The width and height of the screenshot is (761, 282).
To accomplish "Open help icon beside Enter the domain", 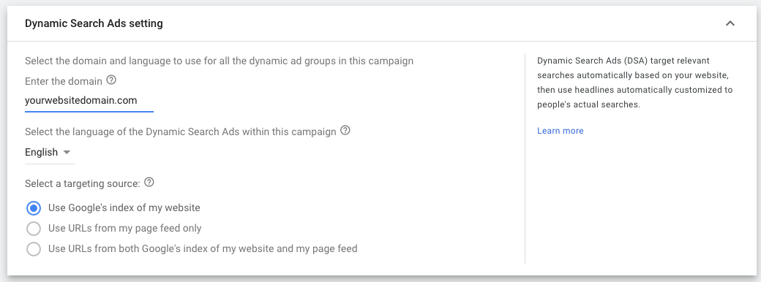I will [x=111, y=80].
